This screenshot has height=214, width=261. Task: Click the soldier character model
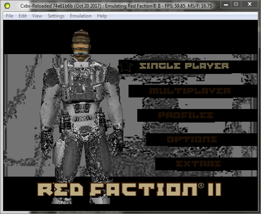[x=82, y=117]
